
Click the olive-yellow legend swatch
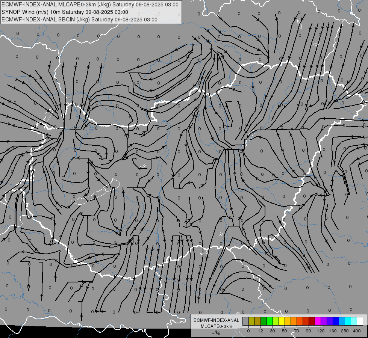click(251, 321)
